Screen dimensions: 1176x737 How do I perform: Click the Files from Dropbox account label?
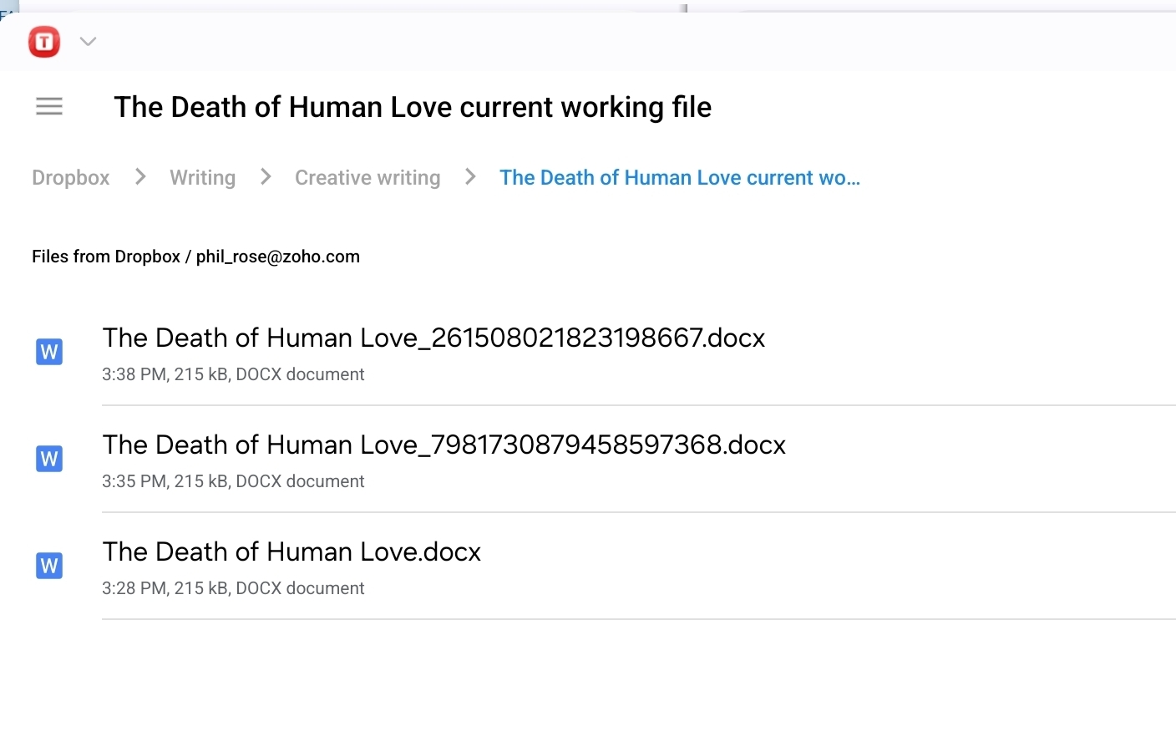[x=195, y=257]
